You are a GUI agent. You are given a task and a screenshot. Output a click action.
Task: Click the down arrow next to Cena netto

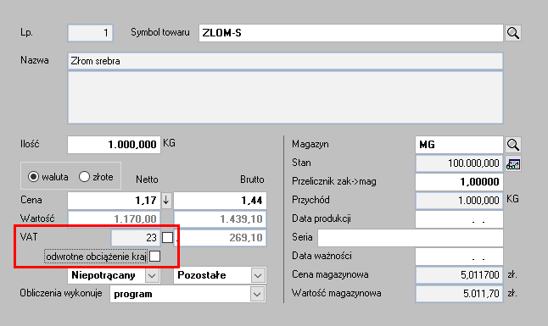(166, 201)
